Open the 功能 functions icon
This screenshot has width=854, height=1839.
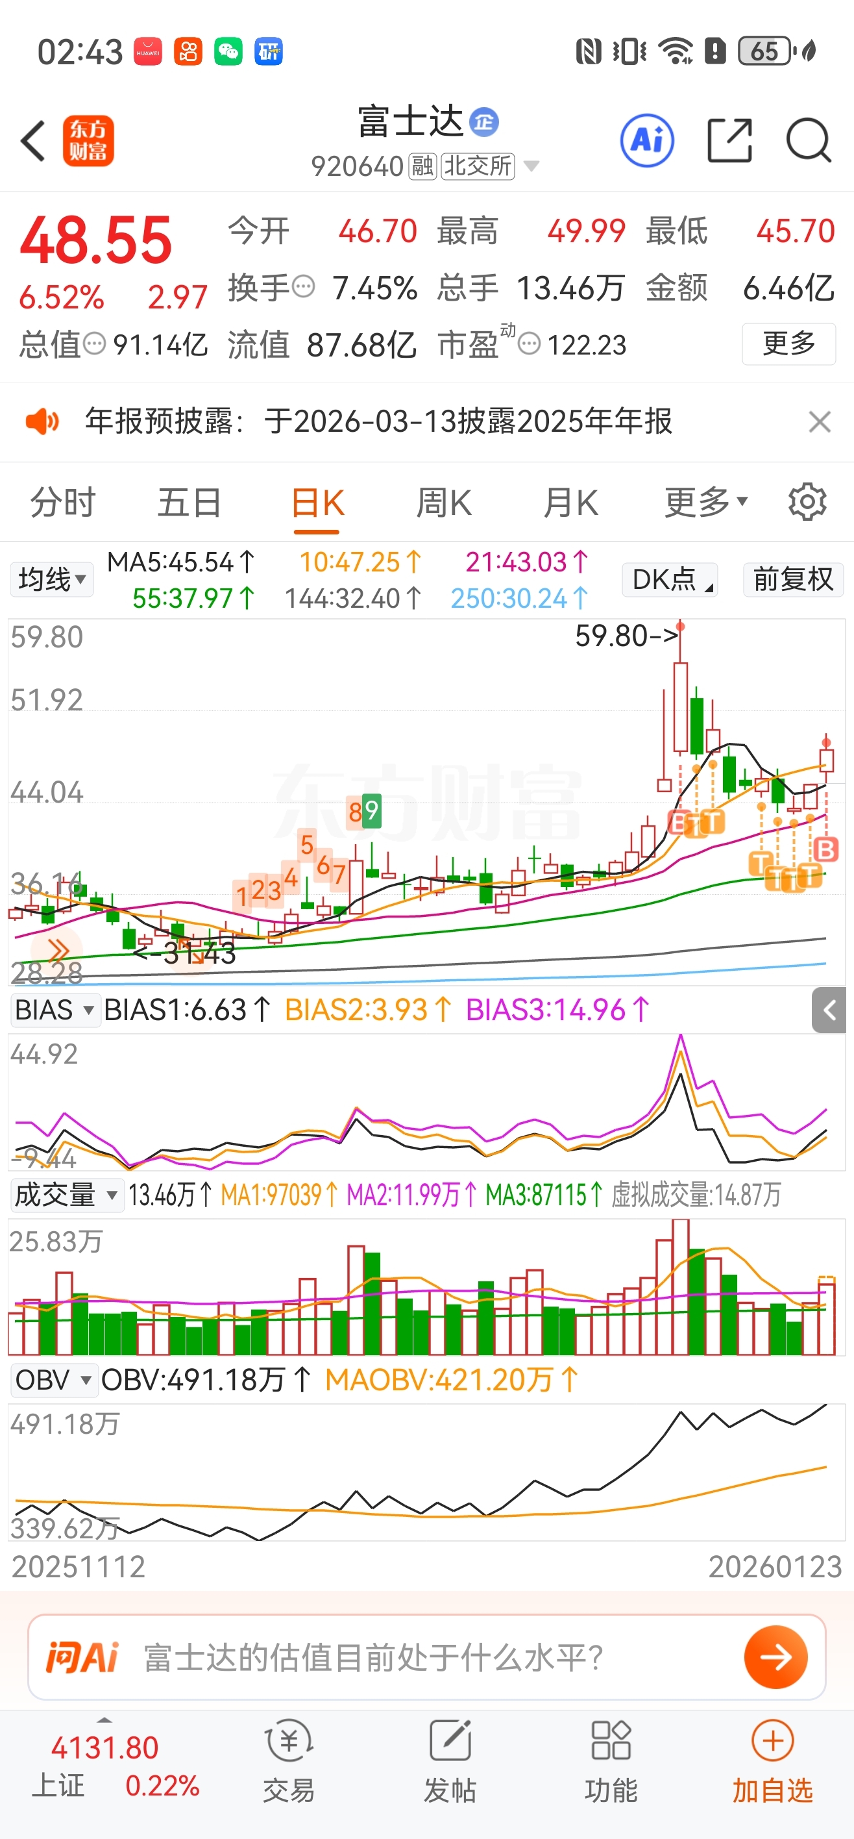[x=611, y=1760]
